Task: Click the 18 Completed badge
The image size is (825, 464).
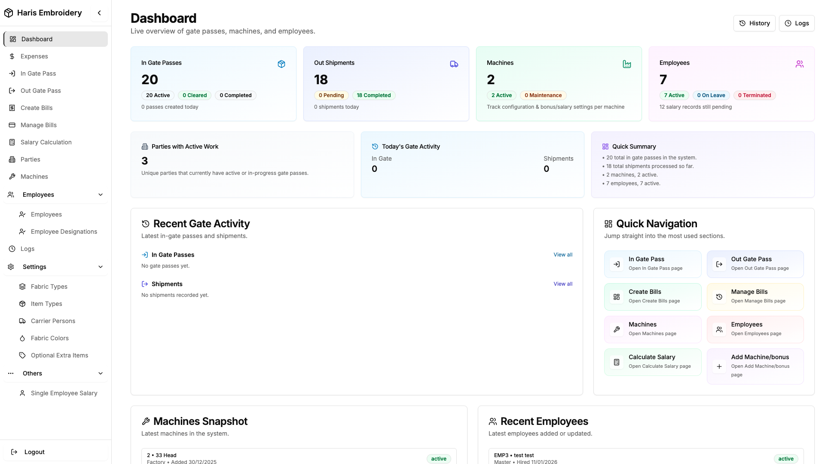Action: coord(373,95)
